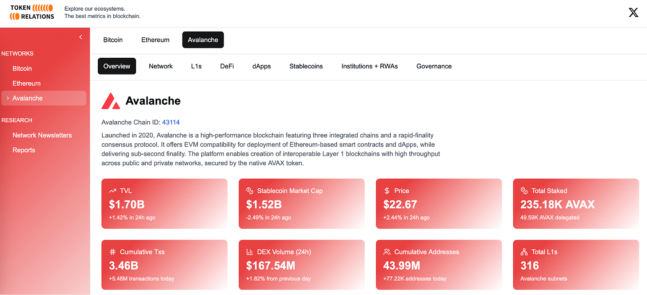
Task: Click the Cumulative Addresses users icon
Action: (x=387, y=252)
